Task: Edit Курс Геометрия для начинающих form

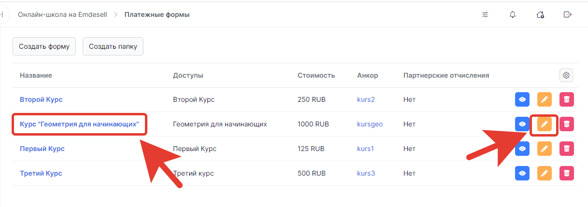Action: [x=545, y=124]
